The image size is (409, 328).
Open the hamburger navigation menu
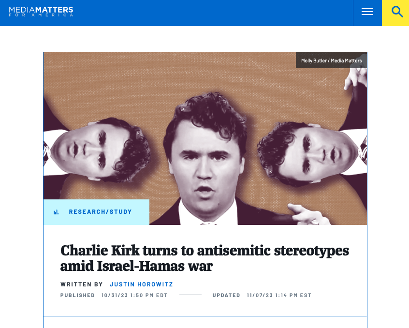click(x=367, y=12)
